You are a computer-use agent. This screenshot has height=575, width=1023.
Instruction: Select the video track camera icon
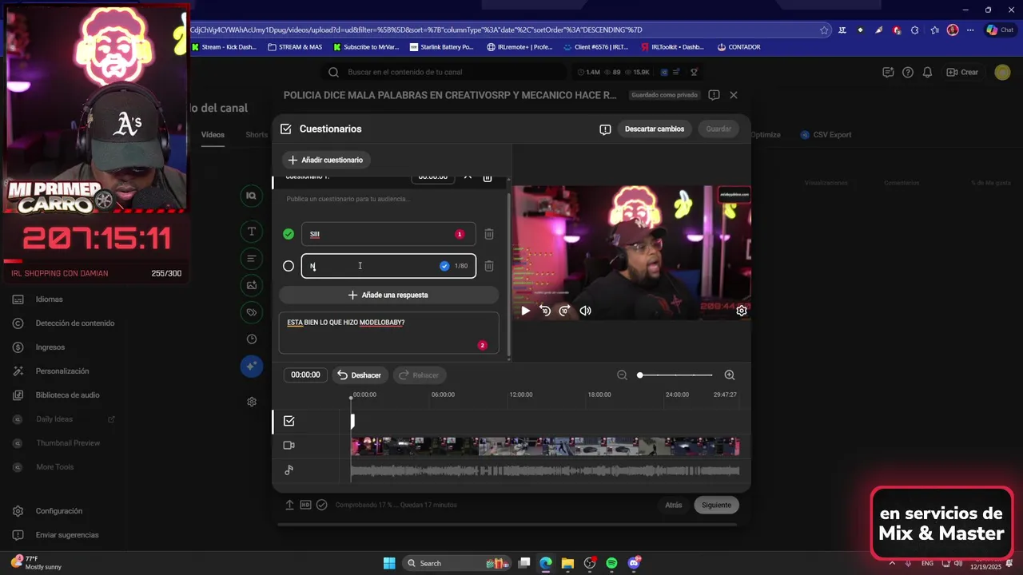coord(289,446)
